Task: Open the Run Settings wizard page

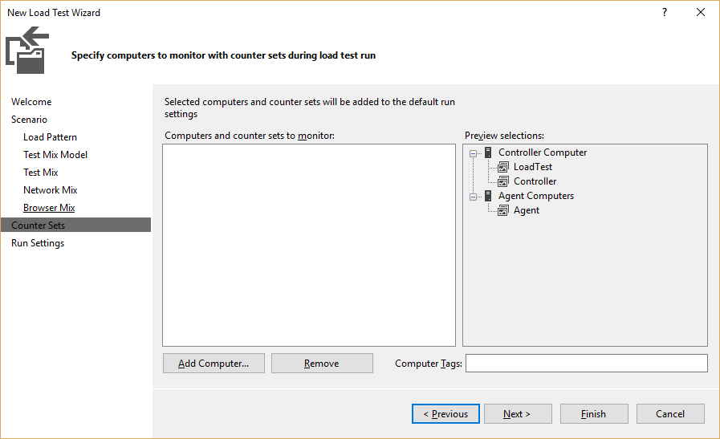Action: click(38, 243)
